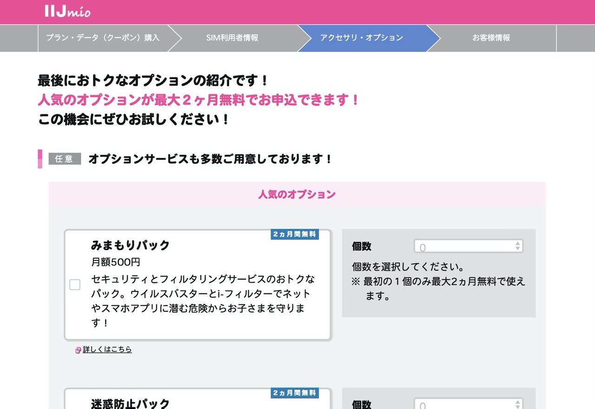This screenshot has height=409, width=595.
Task: Click the みまもりパック title
Action: pos(131,245)
